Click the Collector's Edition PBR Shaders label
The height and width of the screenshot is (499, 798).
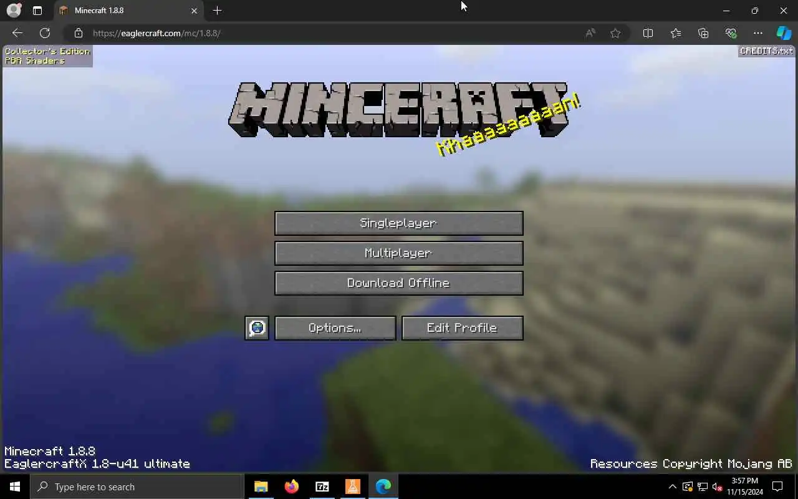click(47, 56)
